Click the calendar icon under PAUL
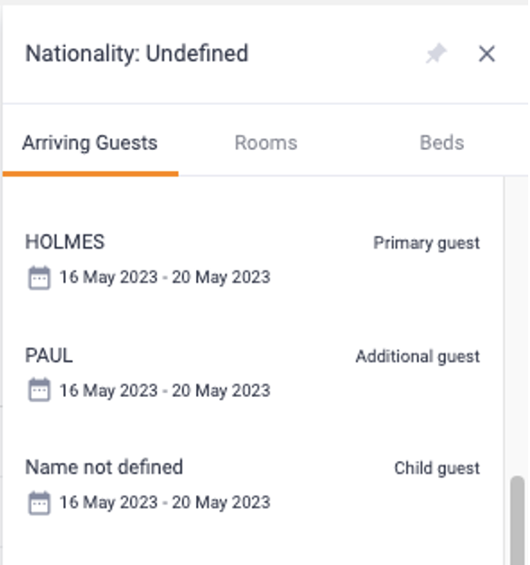The image size is (530, 565). (39, 390)
